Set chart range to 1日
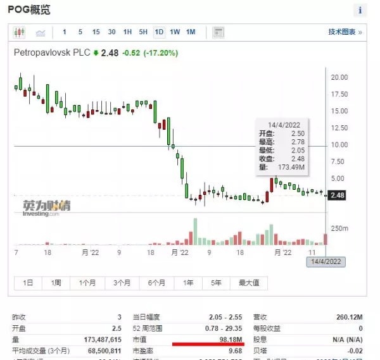This screenshot has height=360, width=380. tap(28, 283)
